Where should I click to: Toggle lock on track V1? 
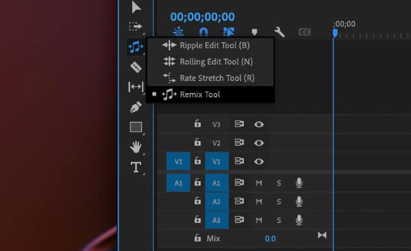click(x=197, y=161)
